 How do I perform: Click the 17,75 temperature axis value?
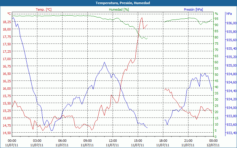pyautogui.click(x=7, y=37)
